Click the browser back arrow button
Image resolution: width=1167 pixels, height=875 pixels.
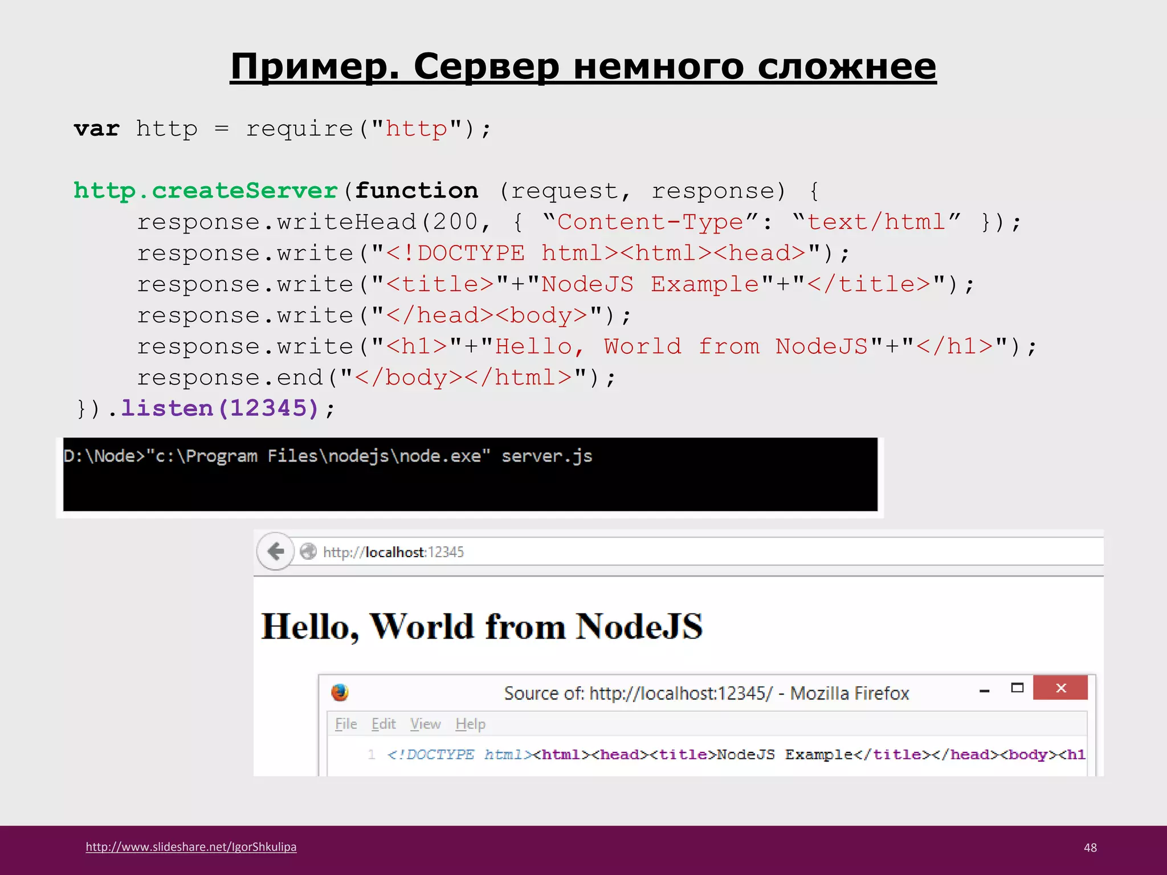point(276,551)
